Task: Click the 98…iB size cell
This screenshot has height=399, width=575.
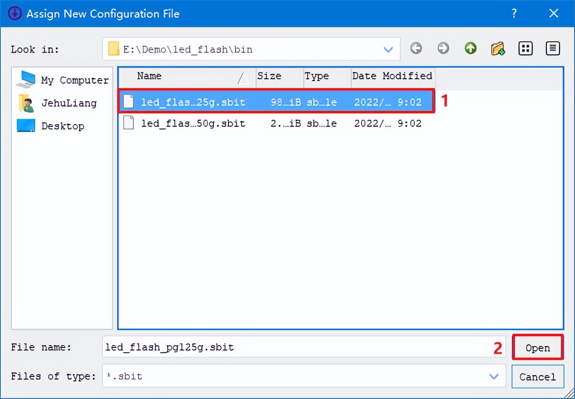Action: [286, 103]
